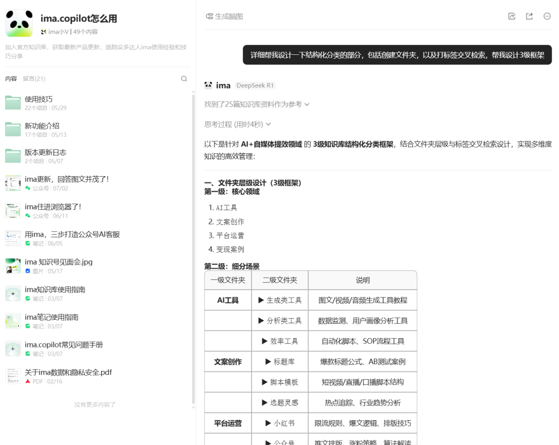Click the dark user question bubble
This screenshot has width=559, height=445.
click(x=397, y=55)
